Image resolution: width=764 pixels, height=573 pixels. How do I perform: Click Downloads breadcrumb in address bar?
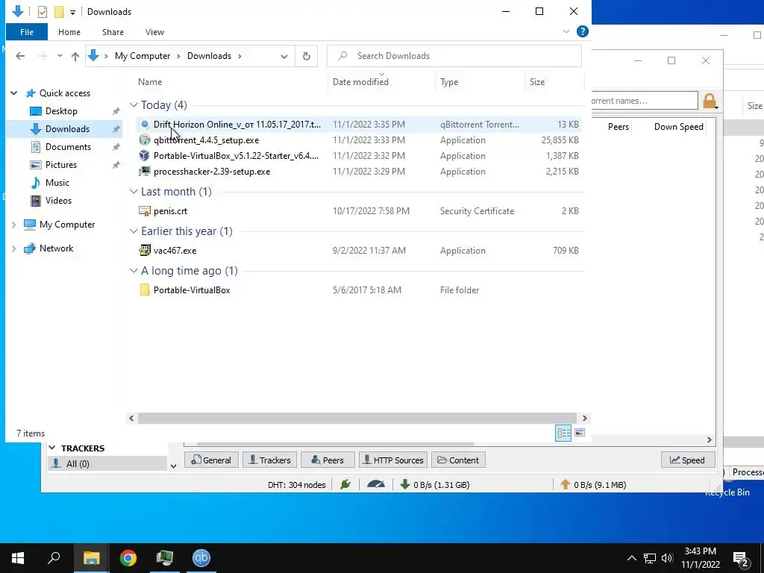point(209,56)
